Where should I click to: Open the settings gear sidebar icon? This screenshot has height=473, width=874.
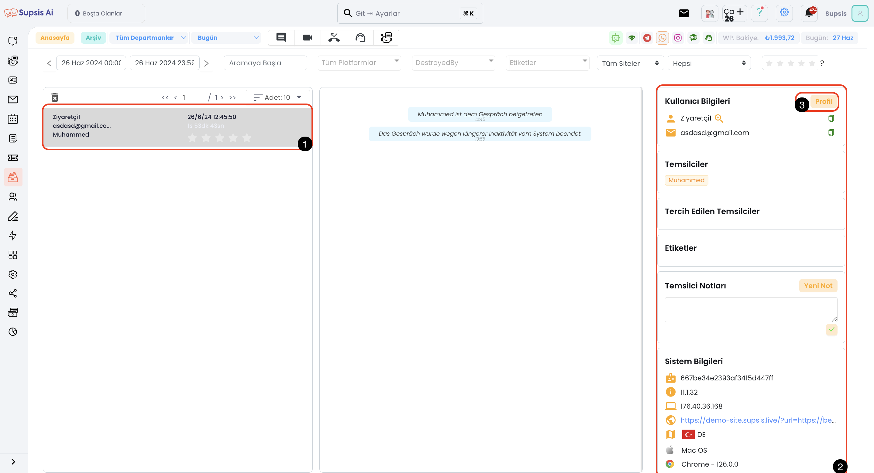coord(13,274)
